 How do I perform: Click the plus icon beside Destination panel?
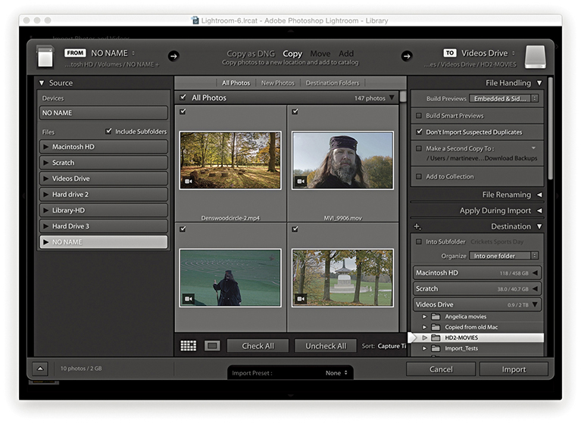pos(417,226)
